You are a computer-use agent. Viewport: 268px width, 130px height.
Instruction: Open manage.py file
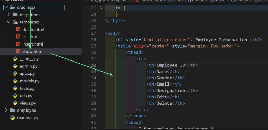28,118
